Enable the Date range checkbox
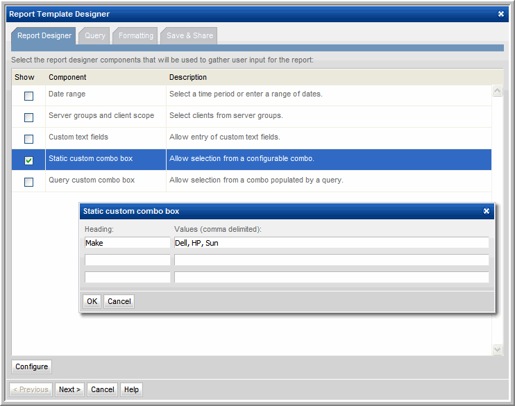 click(x=28, y=96)
